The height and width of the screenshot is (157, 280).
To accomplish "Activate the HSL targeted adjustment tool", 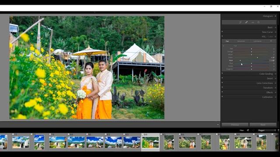I will coord(224,46).
